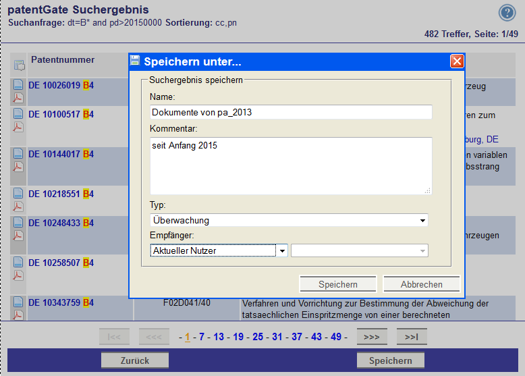This screenshot has width=525, height=376.
Task: Open PDF icon for DE 10144017
Action: pos(18,167)
